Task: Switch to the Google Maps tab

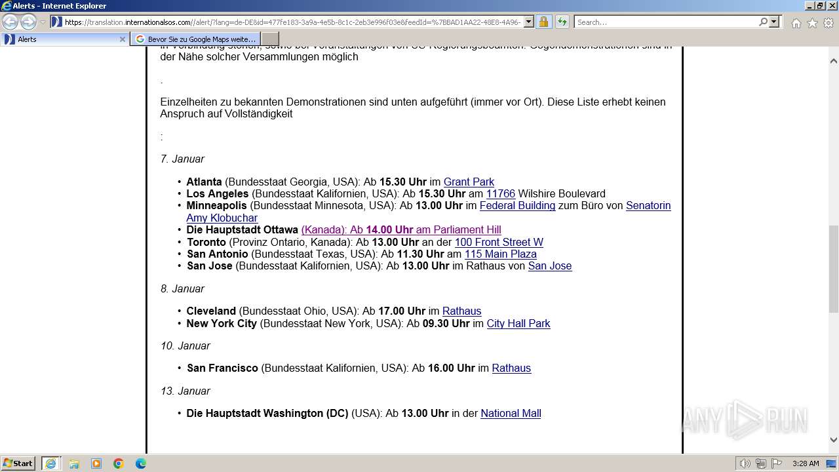Action: click(195, 39)
